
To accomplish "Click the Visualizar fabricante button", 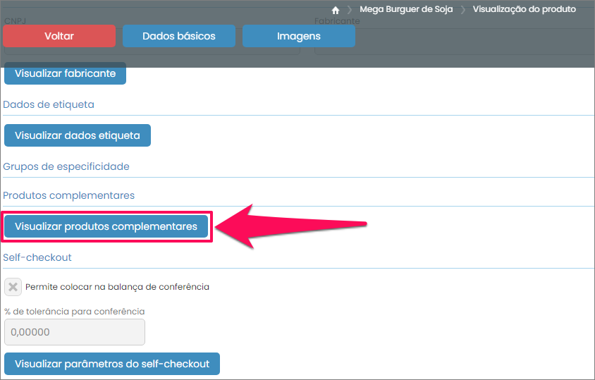I will tap(65, 74).
